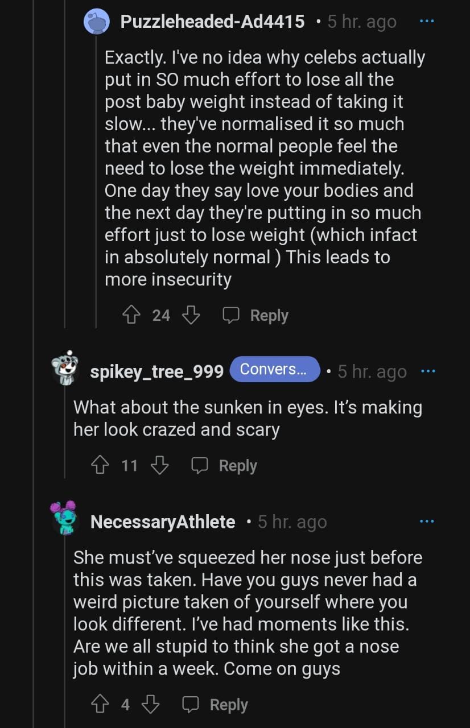The height and width of the screenshot is (728, 470).
Task: Downvote spikey_tree_999's comment
Action: (159, 466)
